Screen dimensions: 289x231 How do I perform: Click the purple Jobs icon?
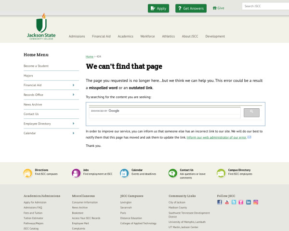point(76,173)
